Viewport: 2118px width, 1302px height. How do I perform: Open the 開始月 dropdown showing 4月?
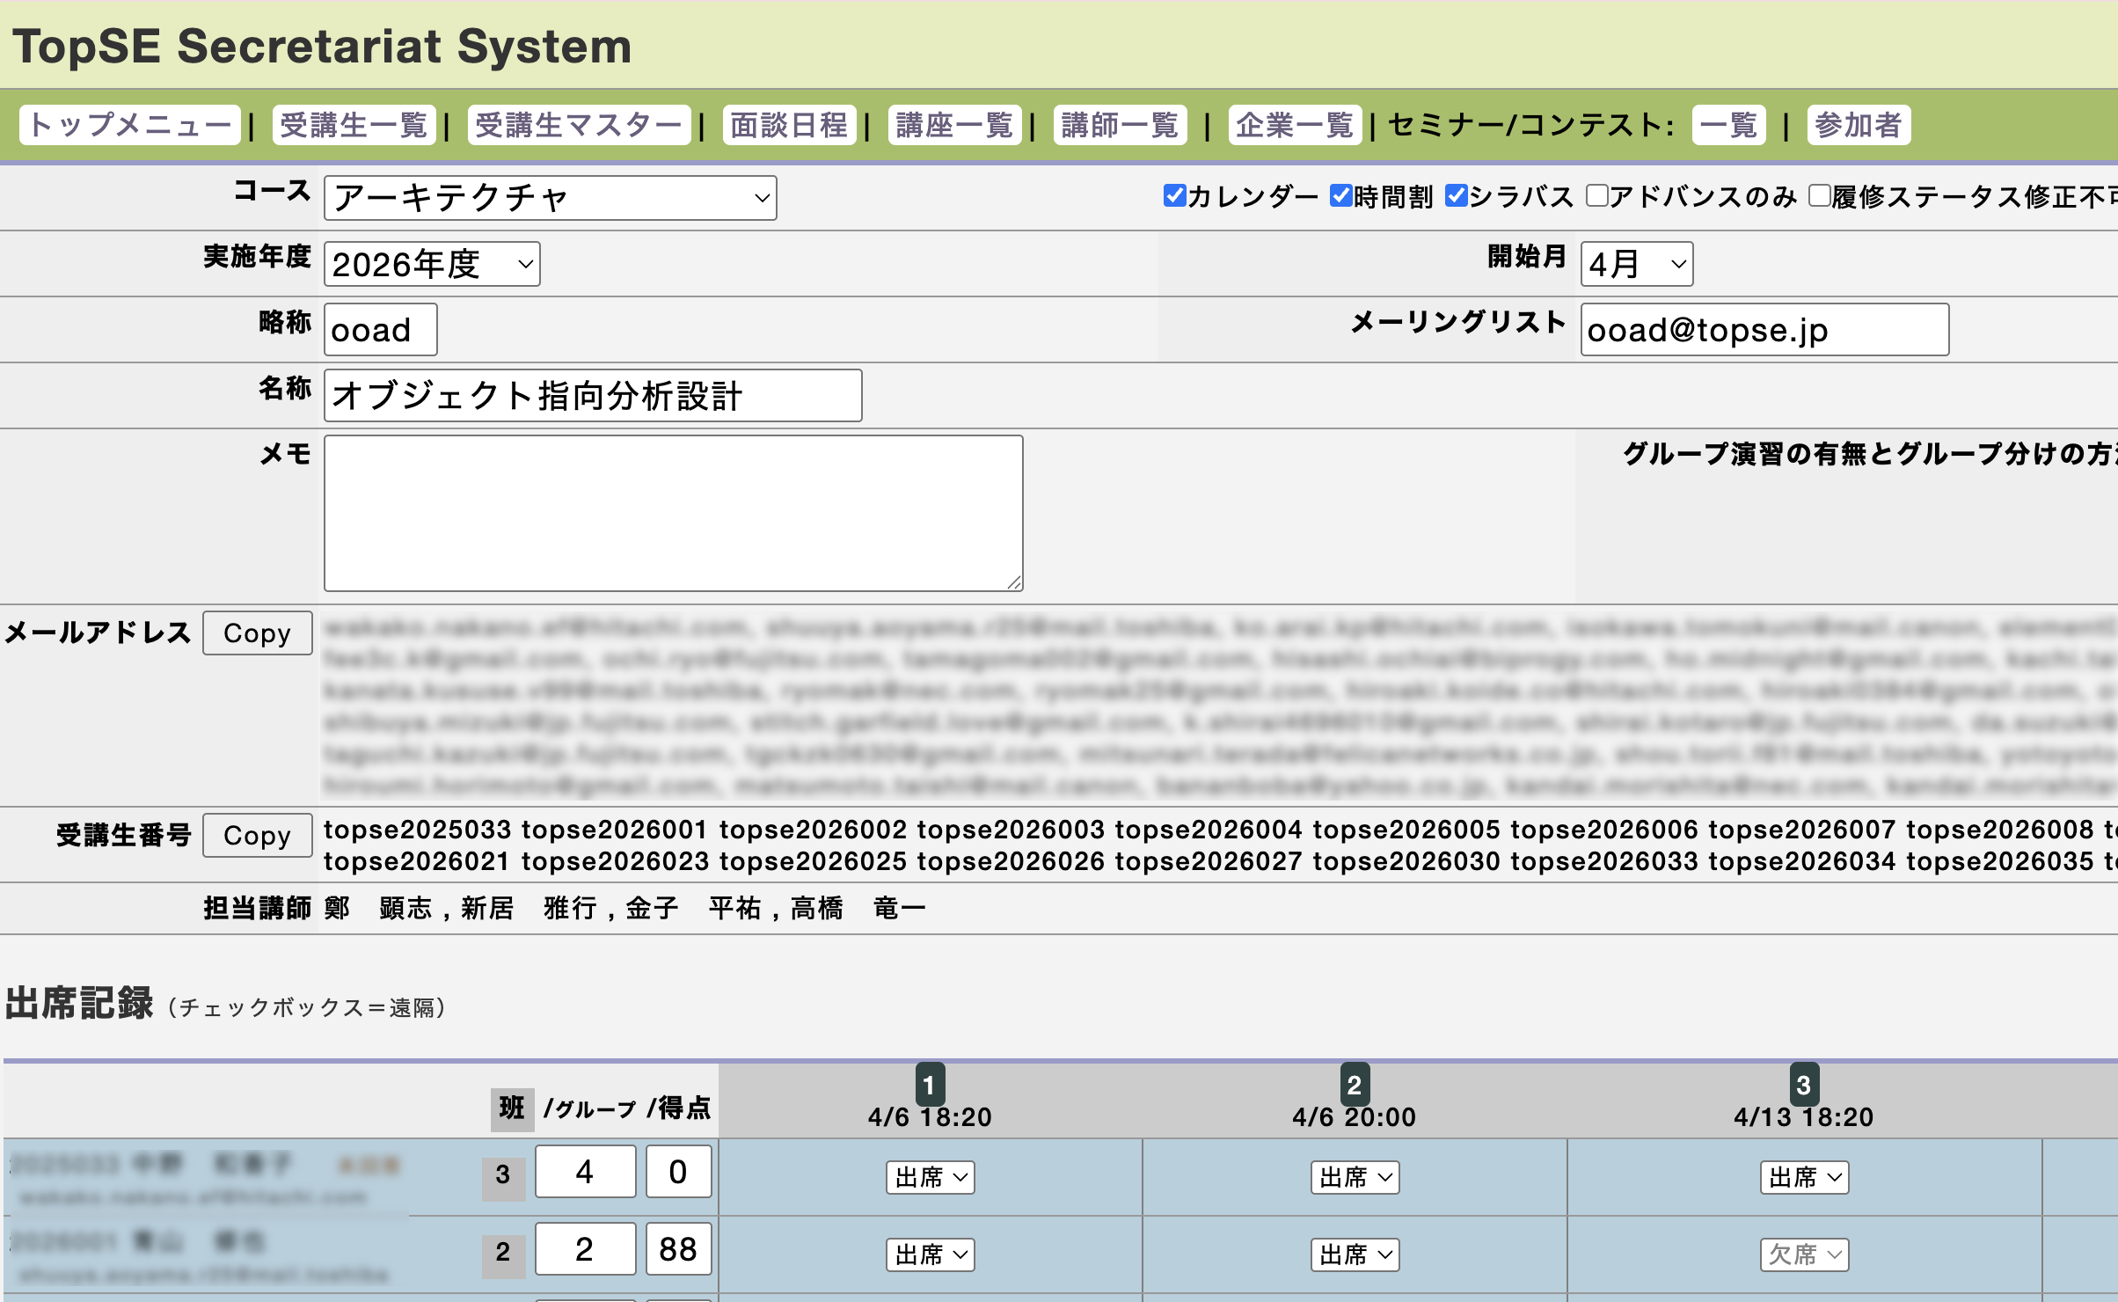[x=1637, y=264]
